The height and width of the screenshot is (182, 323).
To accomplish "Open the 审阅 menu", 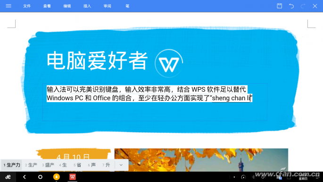I will (108, 6).
